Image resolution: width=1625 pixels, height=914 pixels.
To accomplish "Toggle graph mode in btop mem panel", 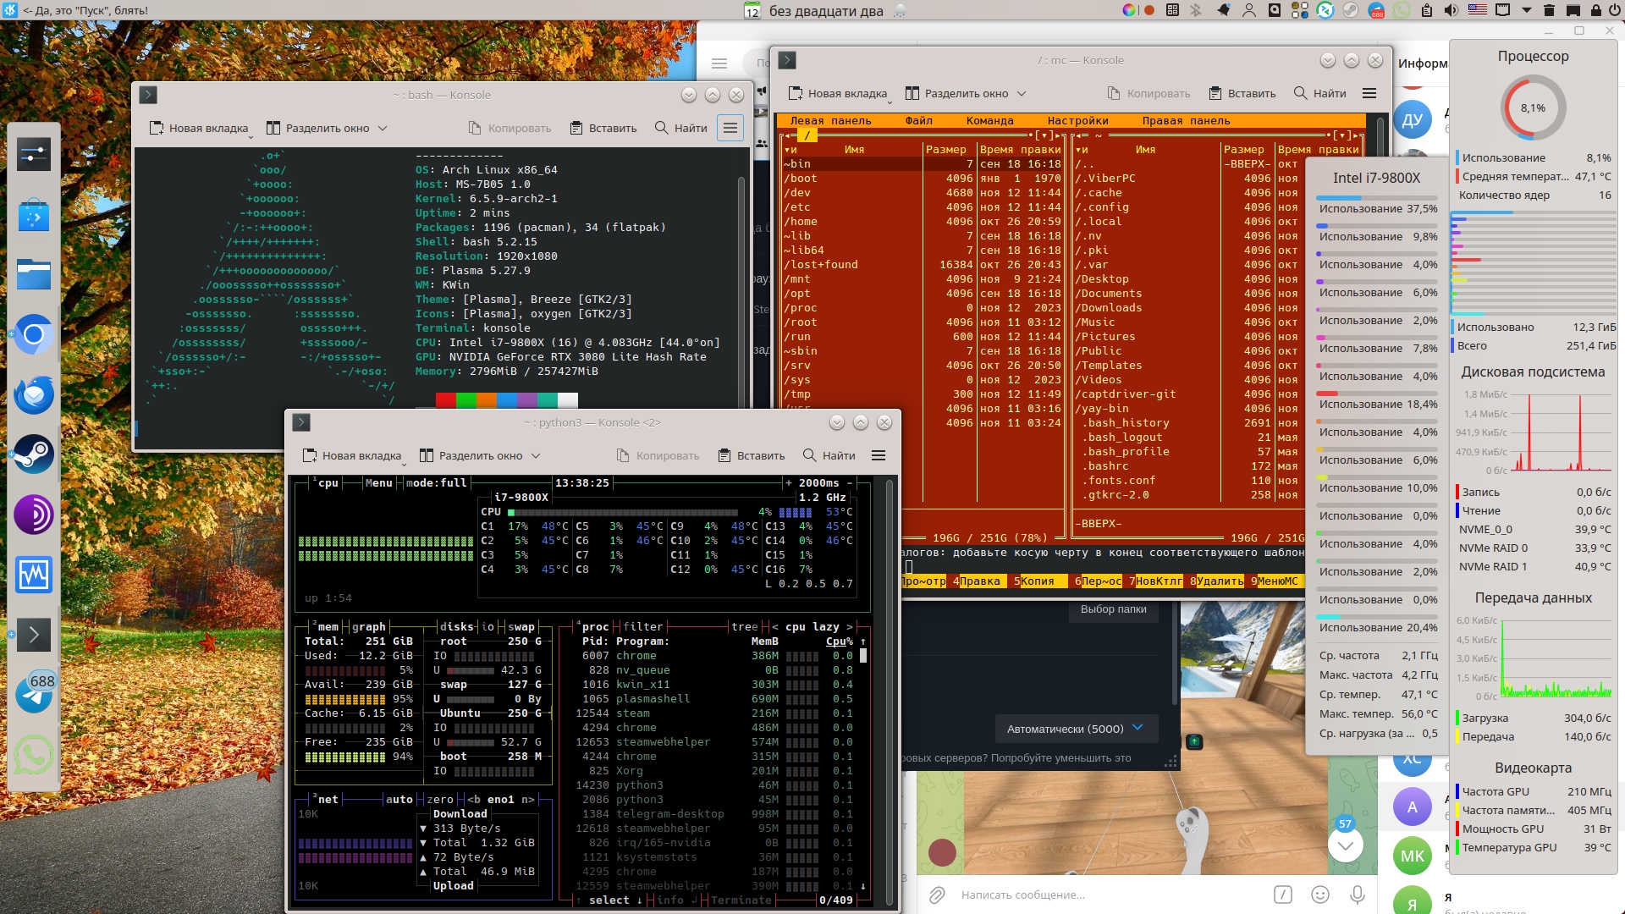I will (x=369, y=626).
